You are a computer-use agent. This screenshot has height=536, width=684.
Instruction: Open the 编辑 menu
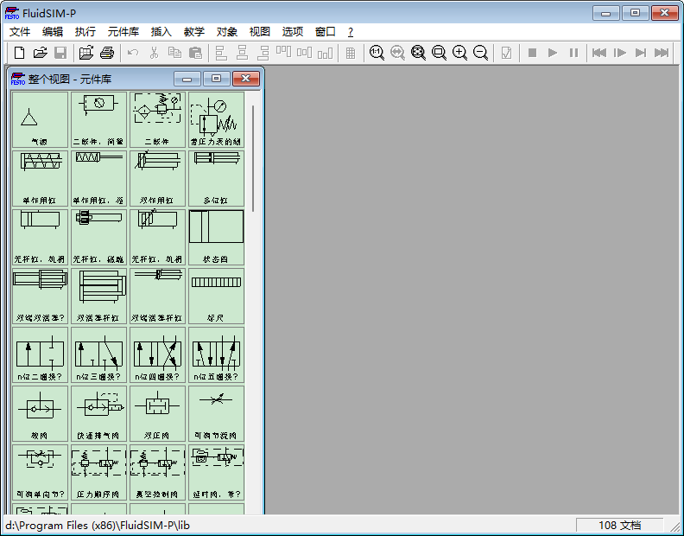coord(53,32)
